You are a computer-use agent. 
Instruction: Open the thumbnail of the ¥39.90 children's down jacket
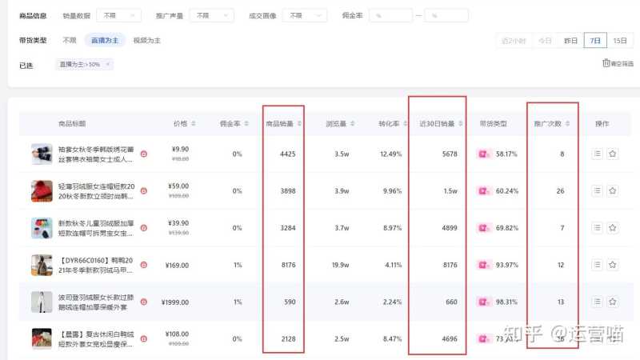click(42, 227)
